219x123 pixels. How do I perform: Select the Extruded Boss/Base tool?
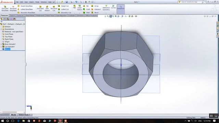pos(5,8)
